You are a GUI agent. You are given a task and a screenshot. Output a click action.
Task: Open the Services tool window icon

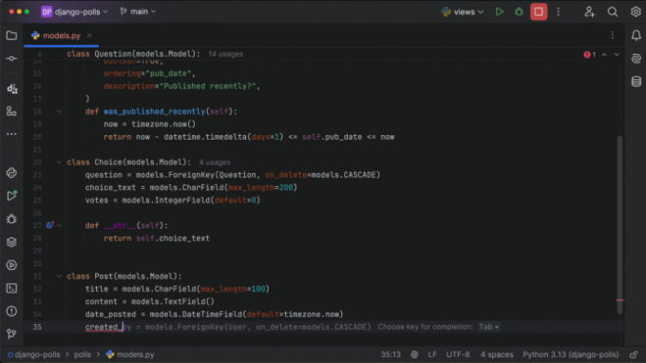coord(11,265)
